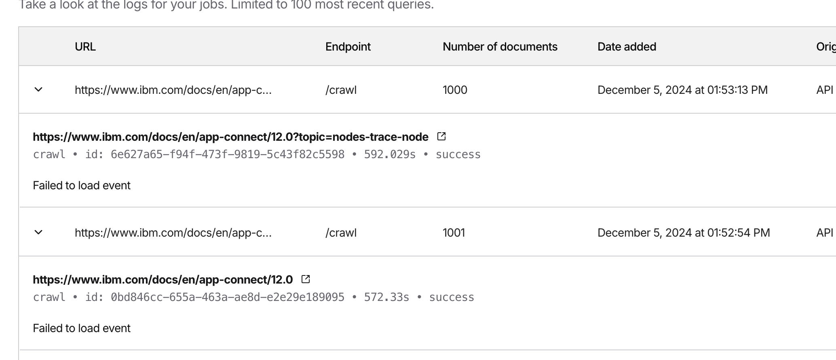Click the nodes-trace-node documentation link
Screen dimensions: 836x360
[230, 137]
